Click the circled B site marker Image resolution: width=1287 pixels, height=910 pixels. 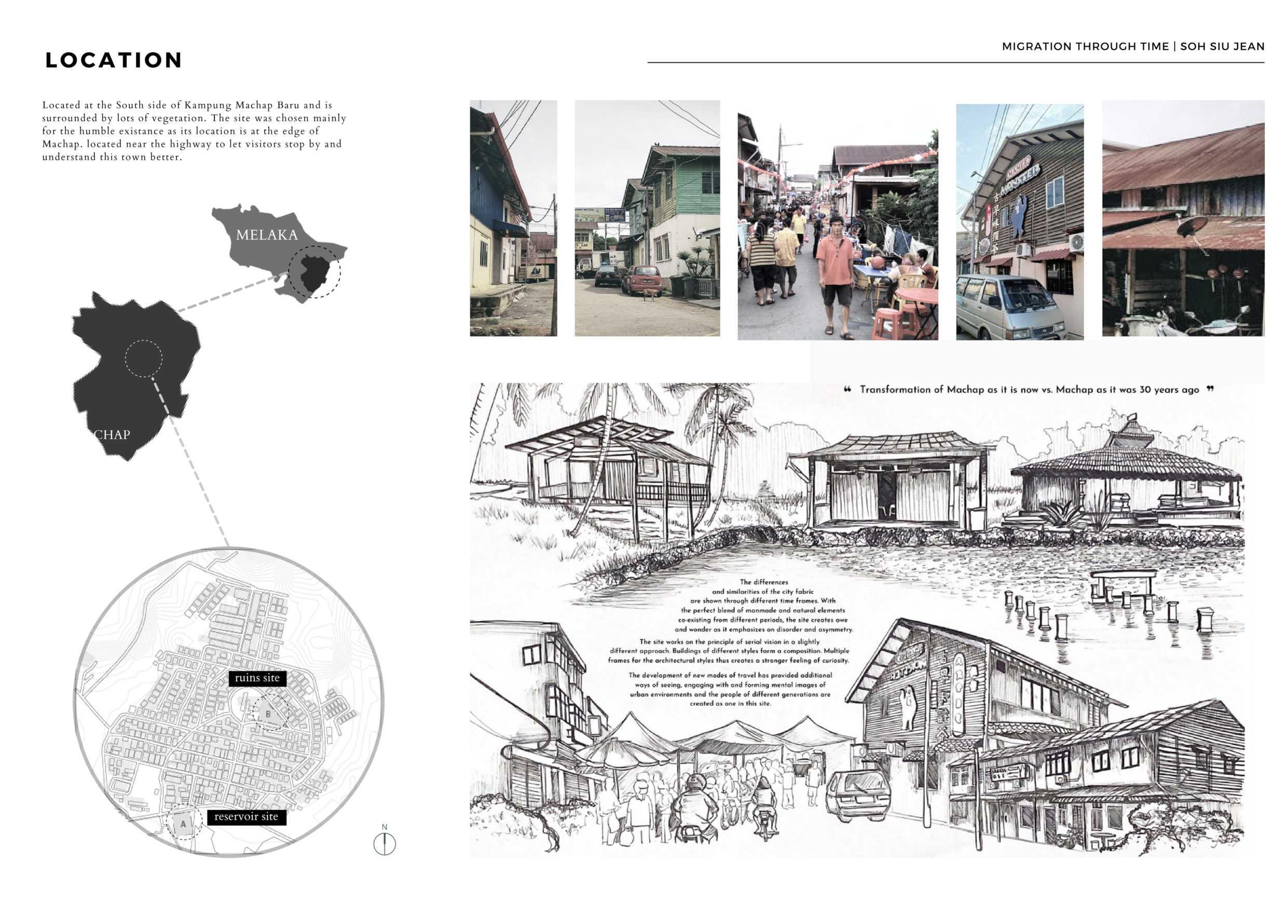tap(270, 713)
